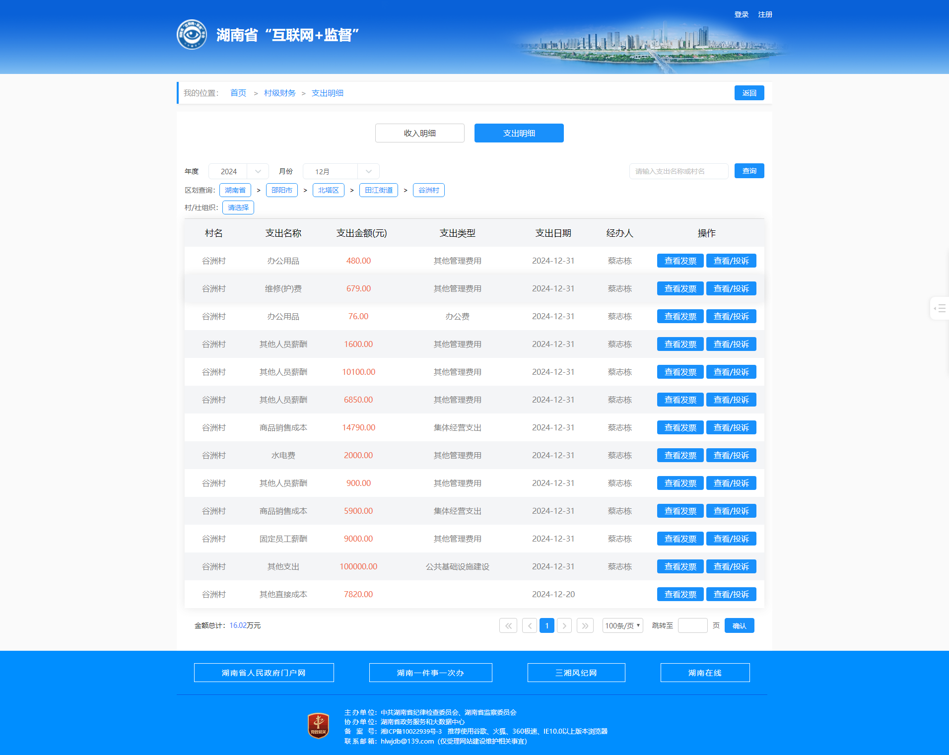
Task: Select 田江街道 region tag
Action: coord(379,190)
